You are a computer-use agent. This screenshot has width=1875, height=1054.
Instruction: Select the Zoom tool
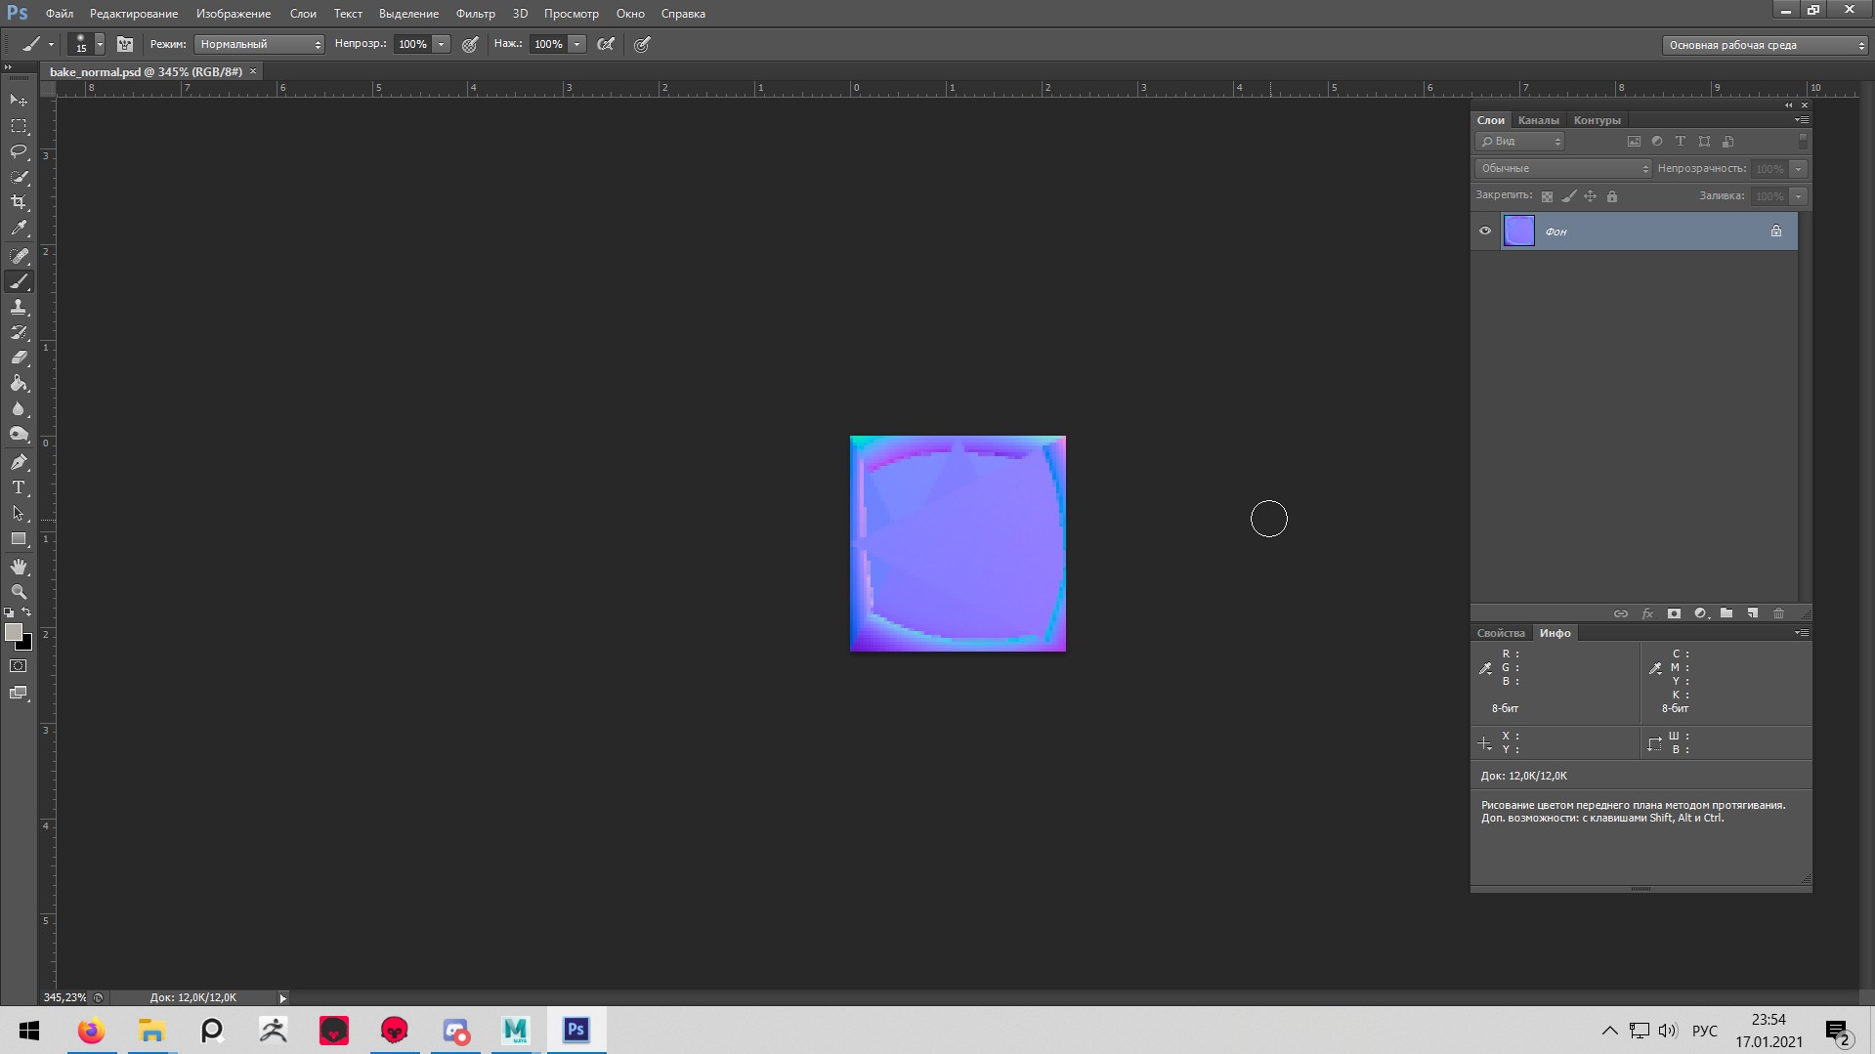tap(20, 592)
